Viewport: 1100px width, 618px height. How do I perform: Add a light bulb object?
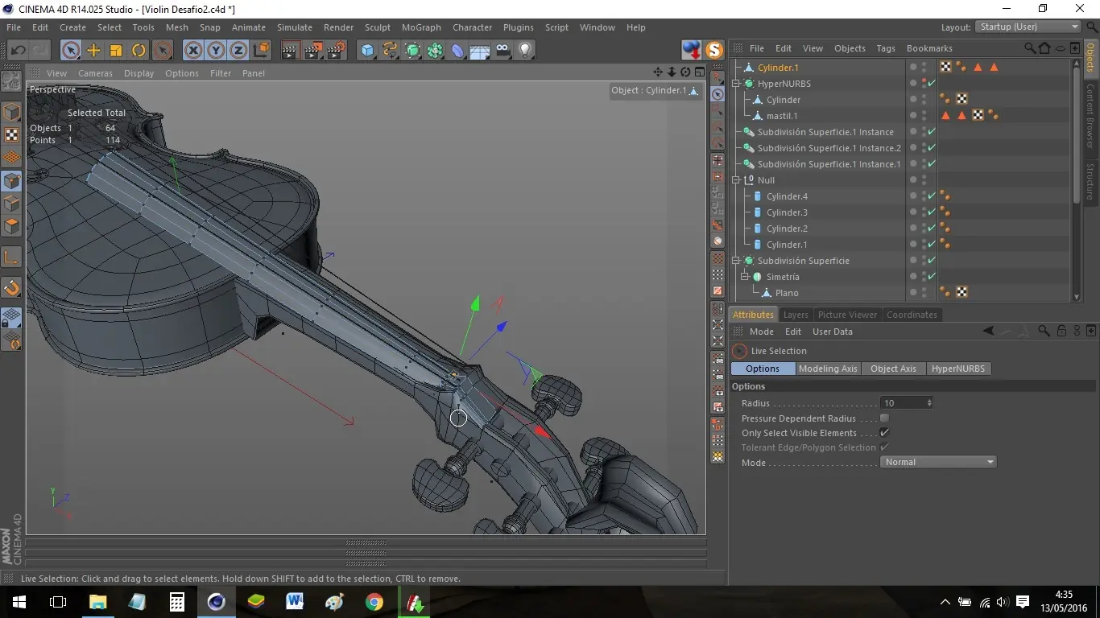525,50
